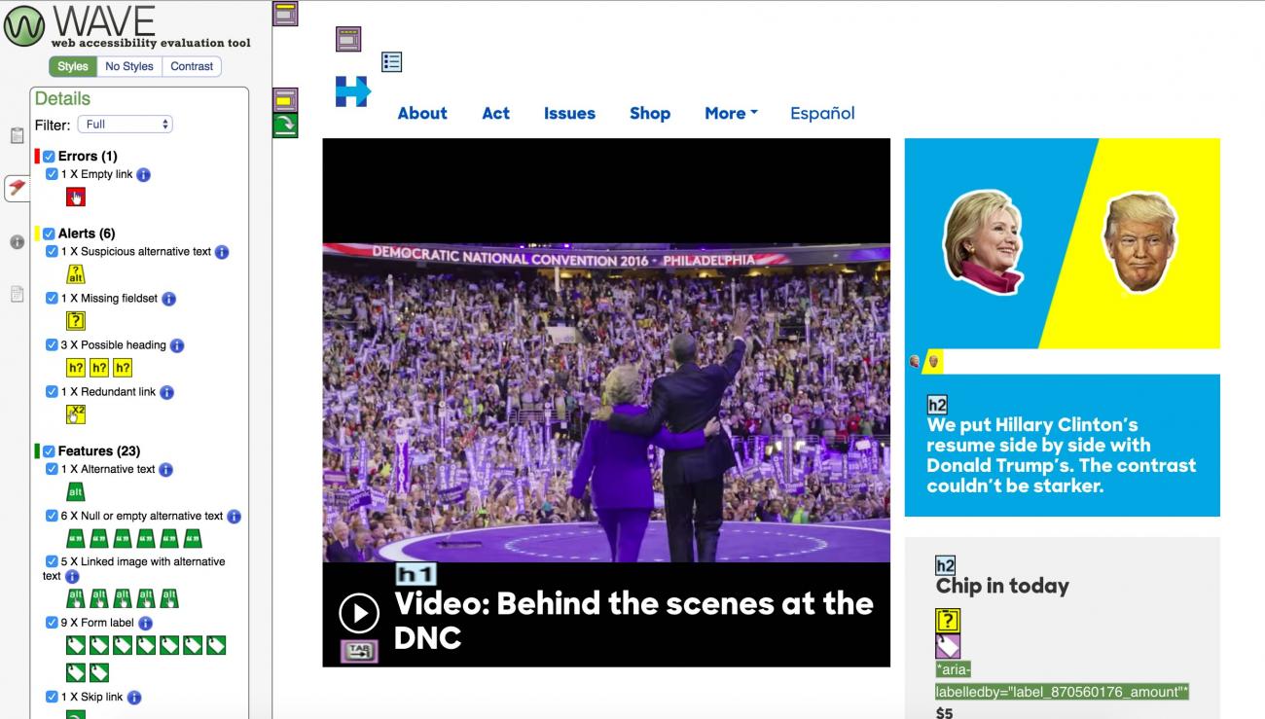Toggle the Possible heading checkbox
This screenshot has height=719, width=1265.
point(53,344)
